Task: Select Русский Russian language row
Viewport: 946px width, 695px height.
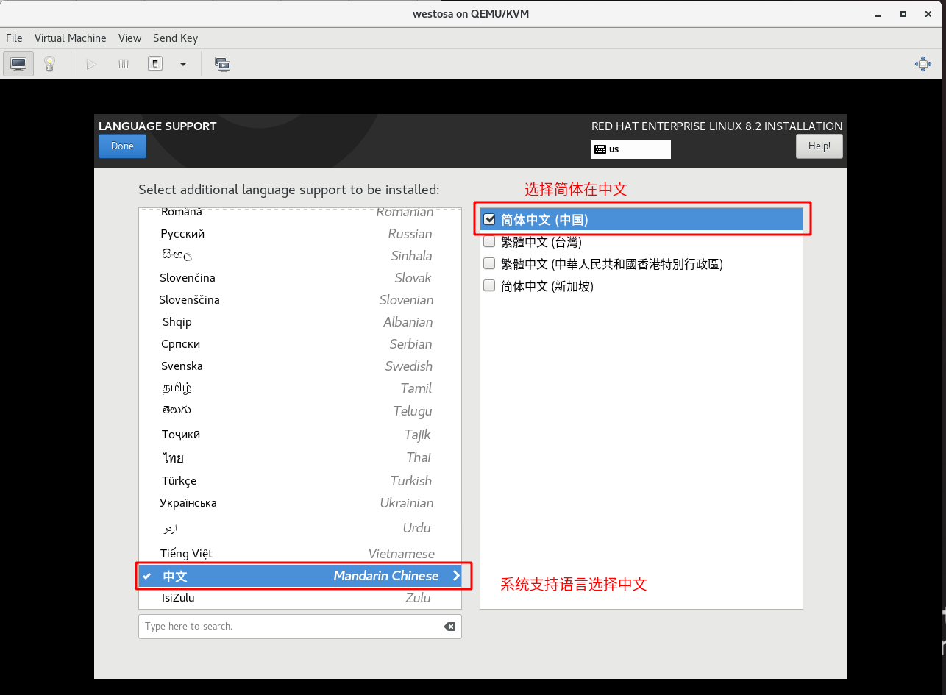Action: pyautogui.click(x=300, y=234)
